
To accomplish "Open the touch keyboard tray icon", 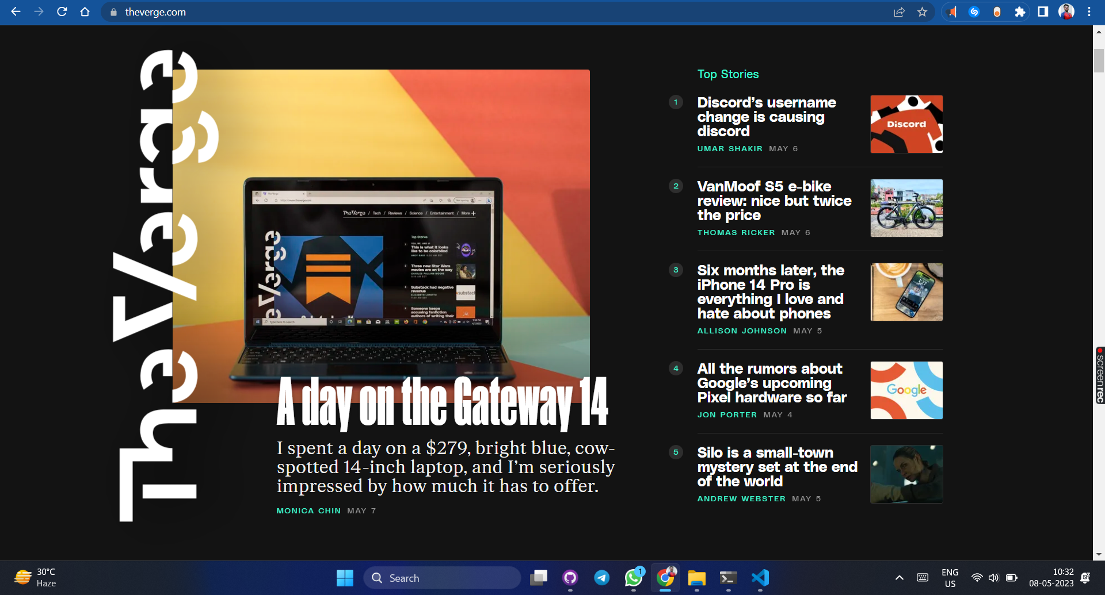I will [923, 578].
